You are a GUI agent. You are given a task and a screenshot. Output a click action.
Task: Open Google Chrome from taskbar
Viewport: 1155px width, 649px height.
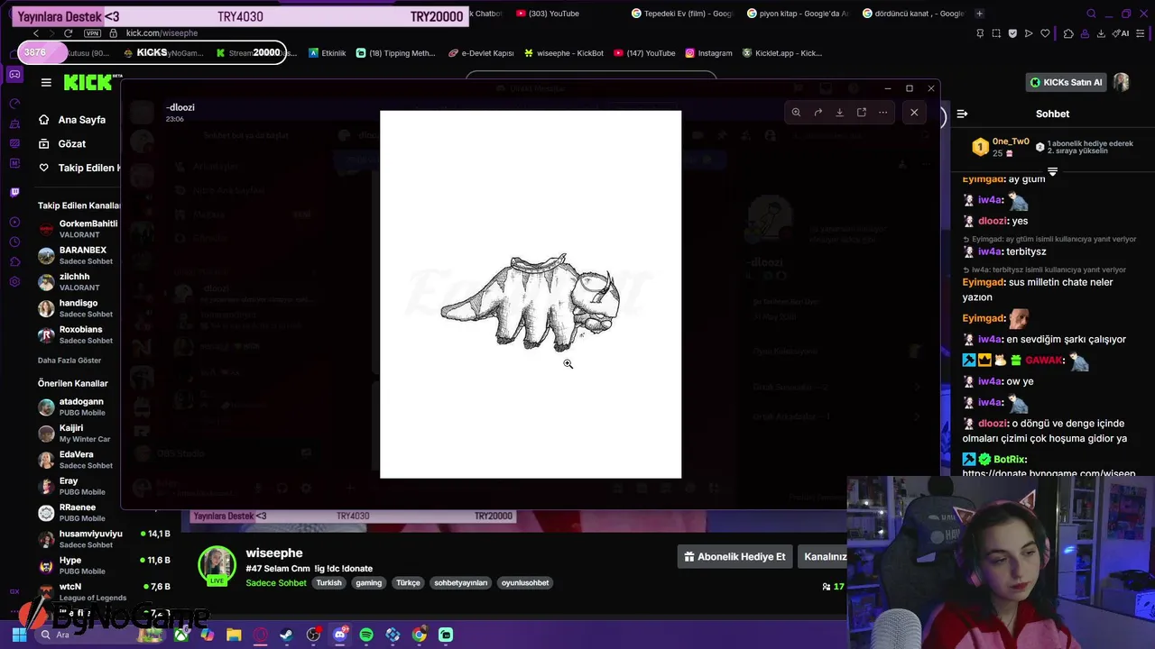420,635
